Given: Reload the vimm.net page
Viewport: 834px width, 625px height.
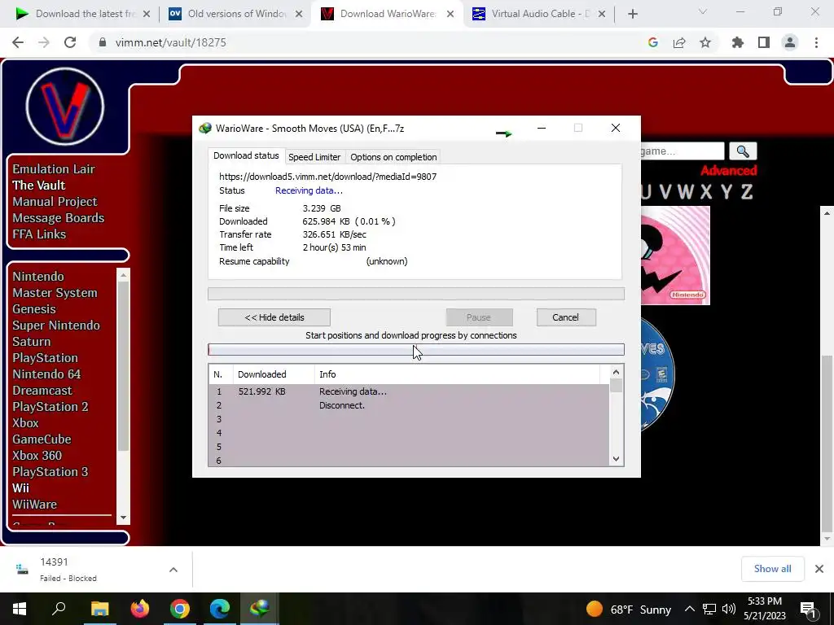Looking at the screenshot, I should (70, 42).
